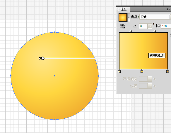The width and height of the screenshot is (171, 133).
Task: Click the gradient ramp preview area
Action: coord(143,51)
